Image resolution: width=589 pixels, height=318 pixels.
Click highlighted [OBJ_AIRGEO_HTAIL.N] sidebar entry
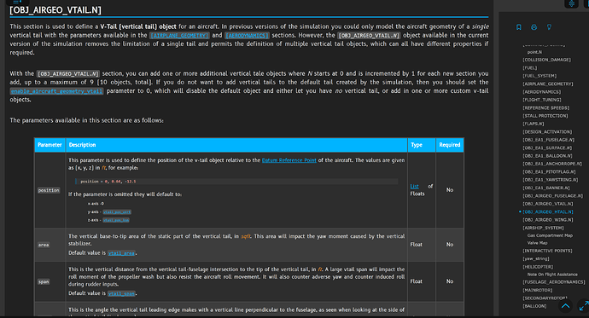click(x=548, y=212)
